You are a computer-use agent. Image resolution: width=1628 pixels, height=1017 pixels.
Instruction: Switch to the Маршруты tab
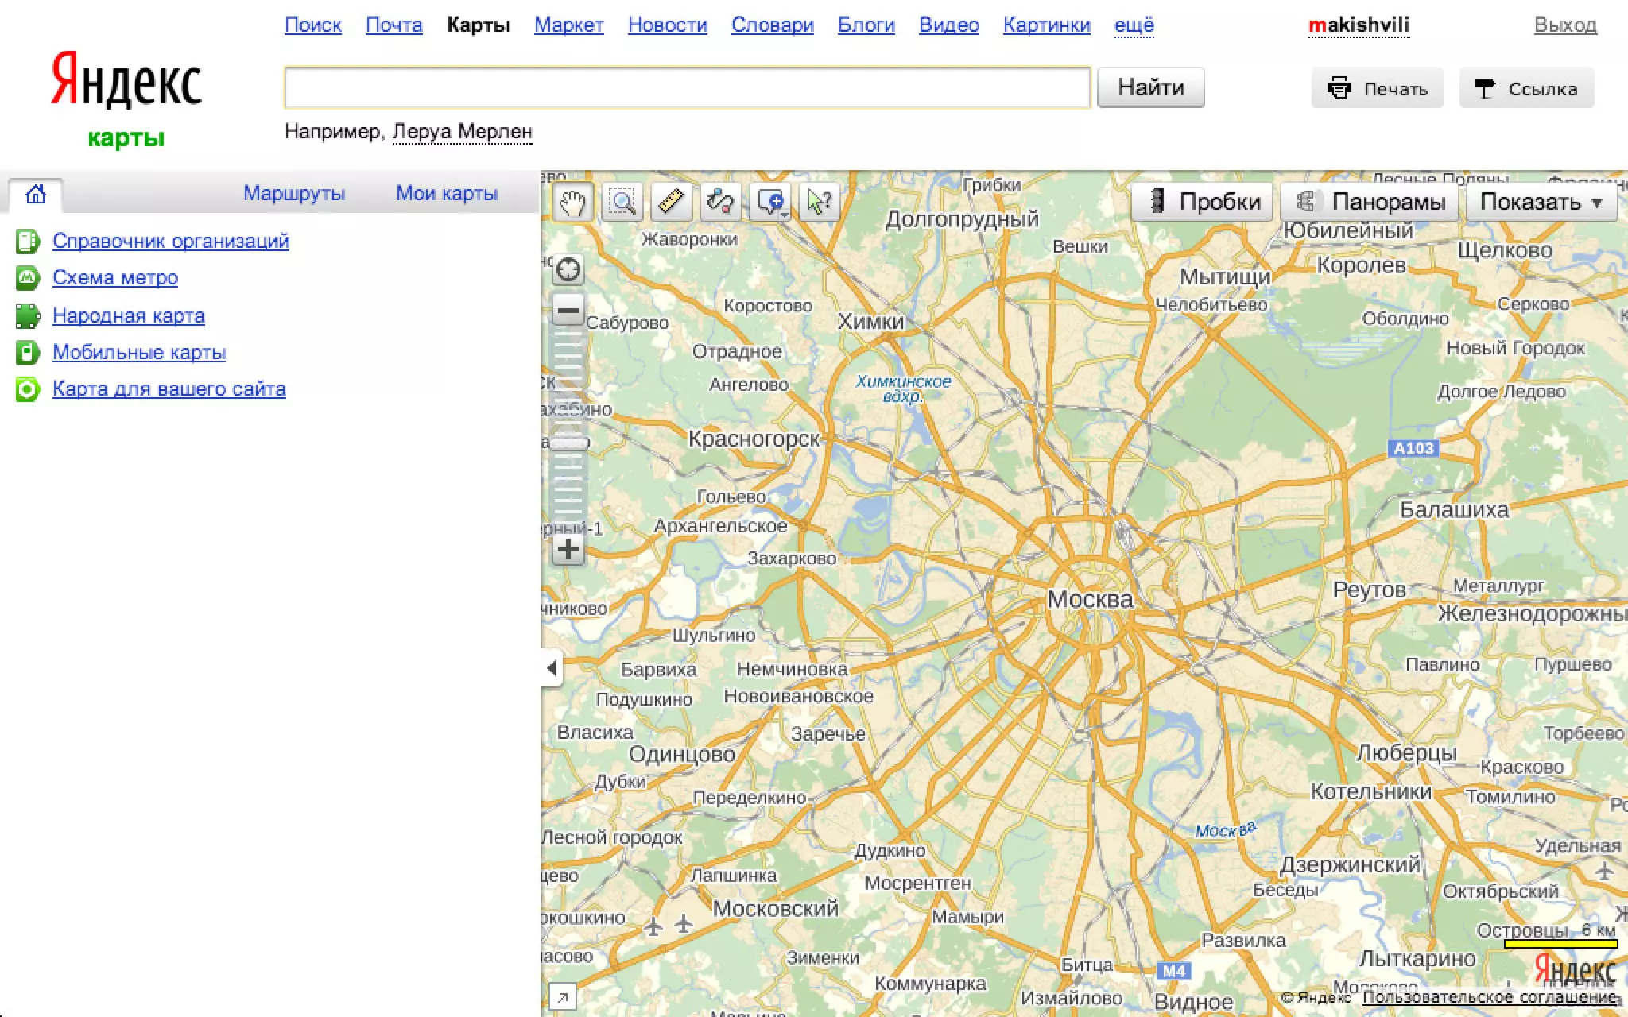coord(294,193)
